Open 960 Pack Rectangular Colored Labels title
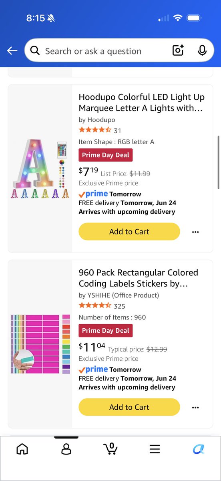Screen dimensions: 221x481 139,278
